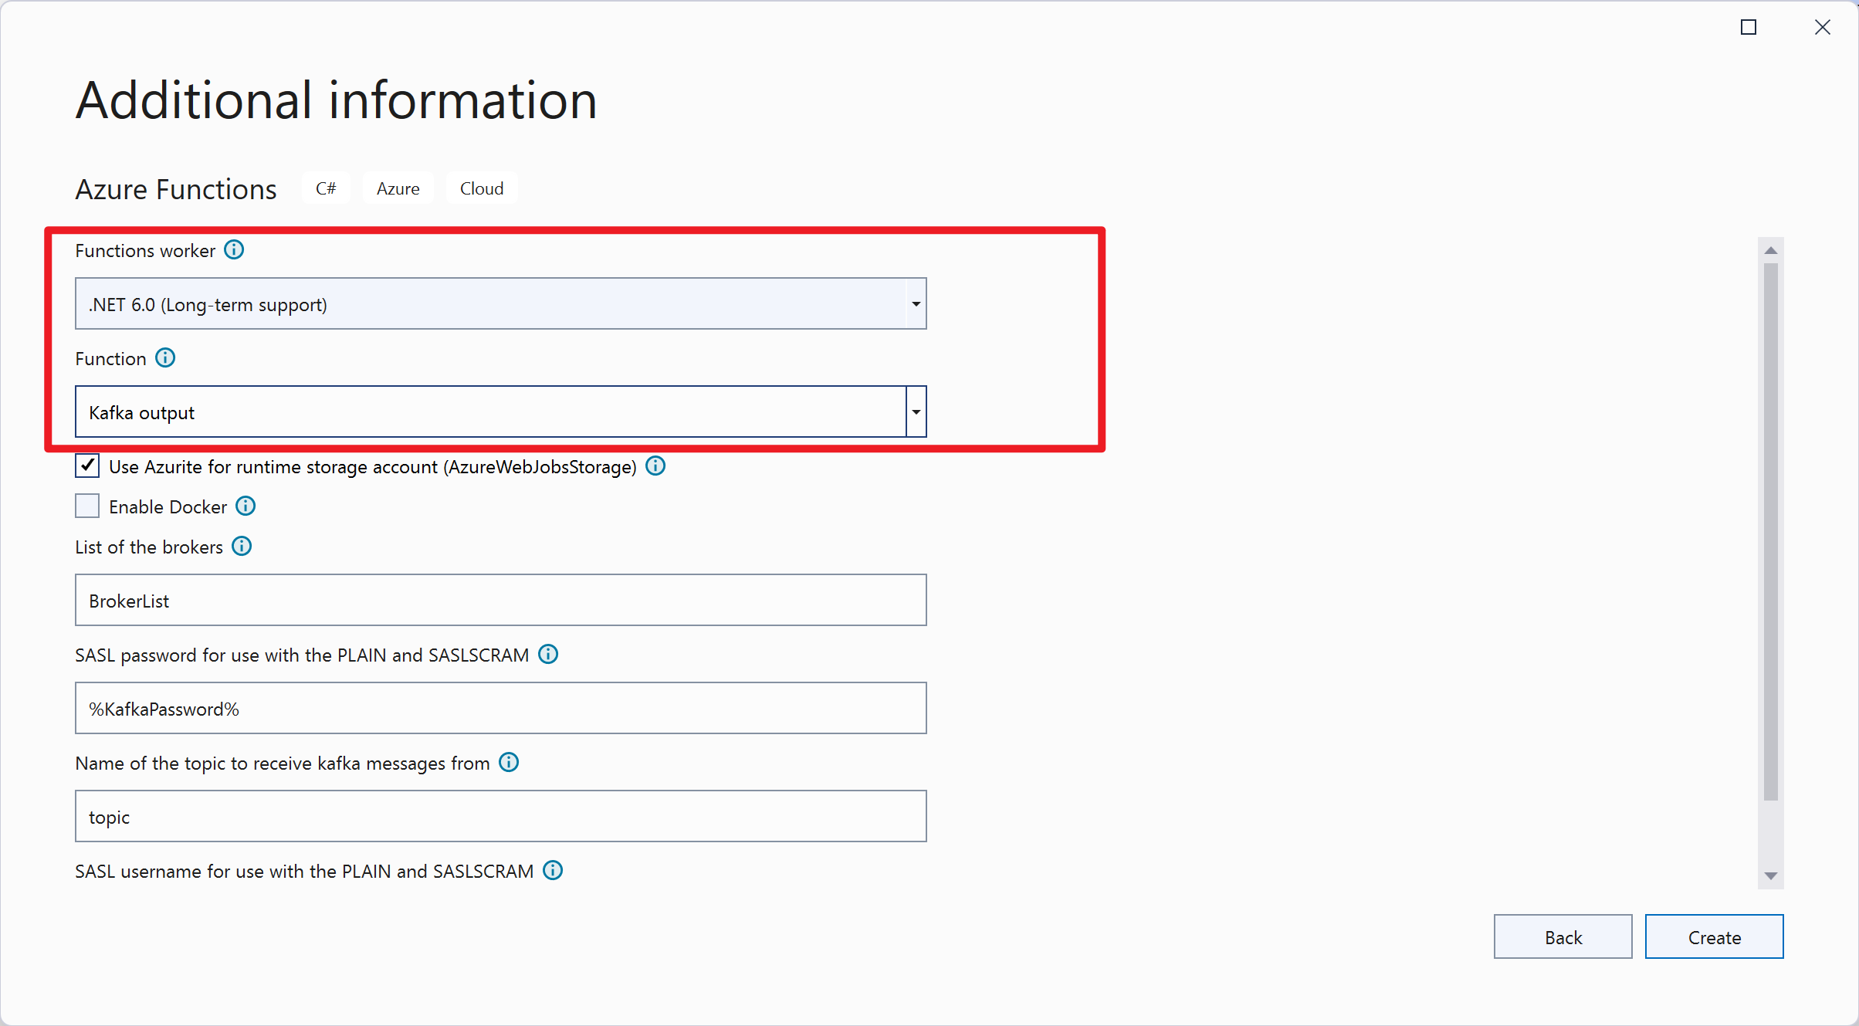Click info icon beside Function label
Viewport: 1859px width, 1026px height.
click(165, 358)
